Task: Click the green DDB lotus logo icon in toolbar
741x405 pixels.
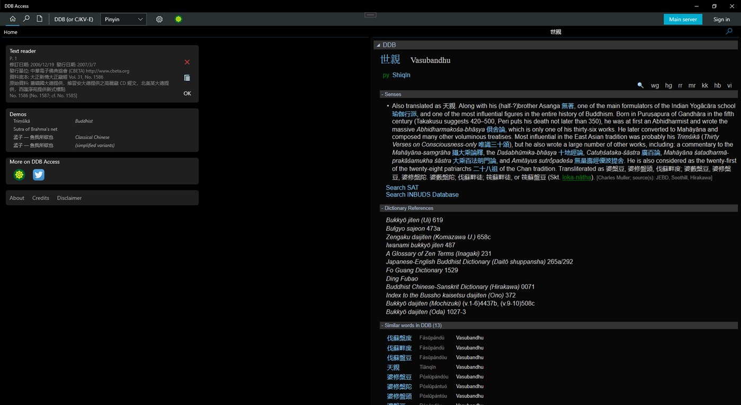Action: click(178, 19)
